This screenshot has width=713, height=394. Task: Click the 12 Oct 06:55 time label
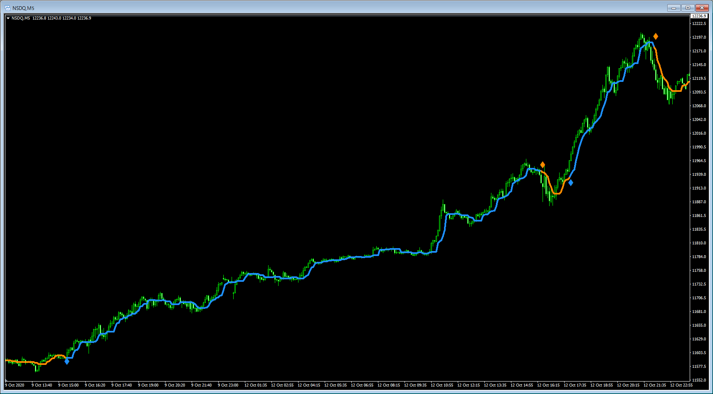pos(362,385)
